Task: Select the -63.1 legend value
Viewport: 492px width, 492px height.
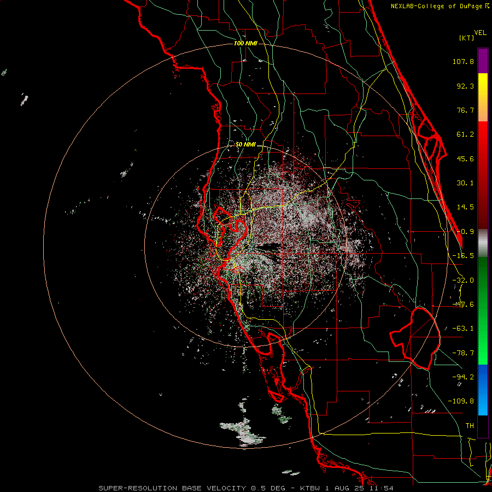Action: click(x=463, y=329)
